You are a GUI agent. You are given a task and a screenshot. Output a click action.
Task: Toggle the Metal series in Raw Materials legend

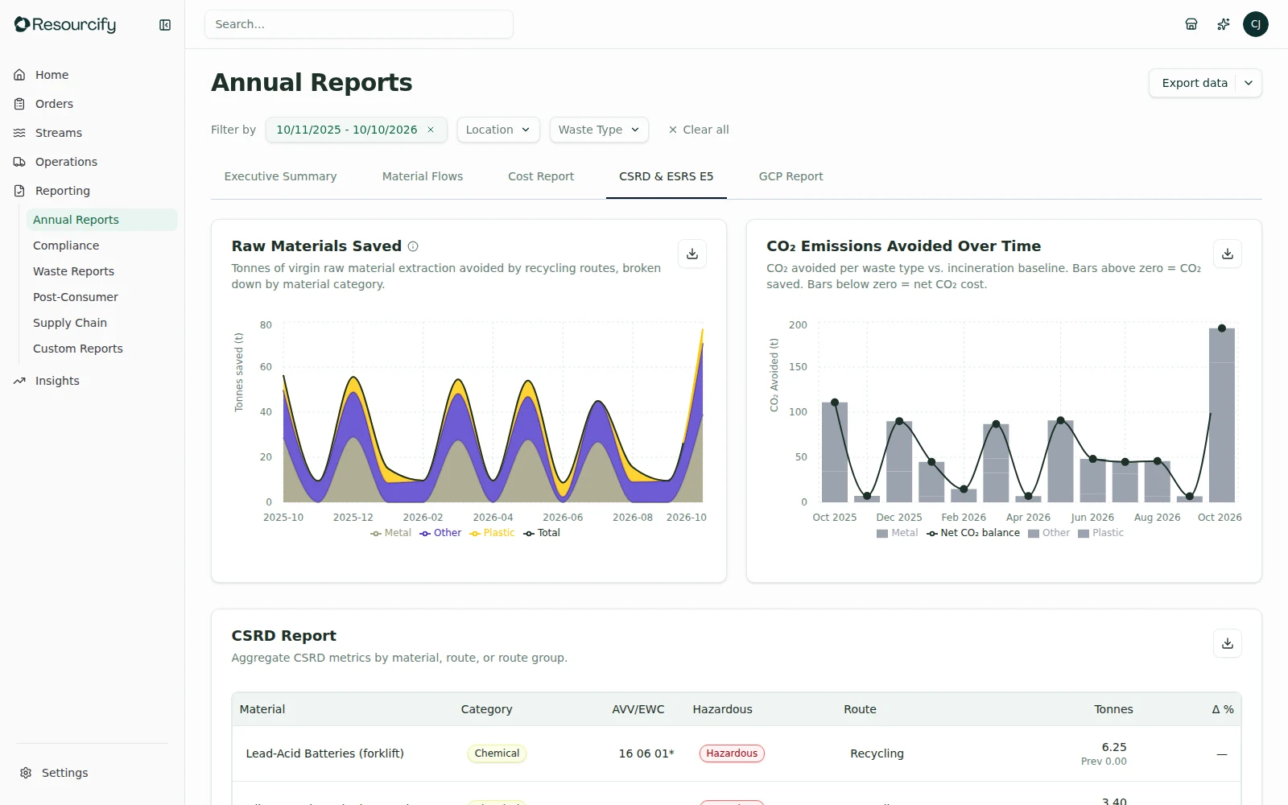pyautogui.click(x=390, y=533)
